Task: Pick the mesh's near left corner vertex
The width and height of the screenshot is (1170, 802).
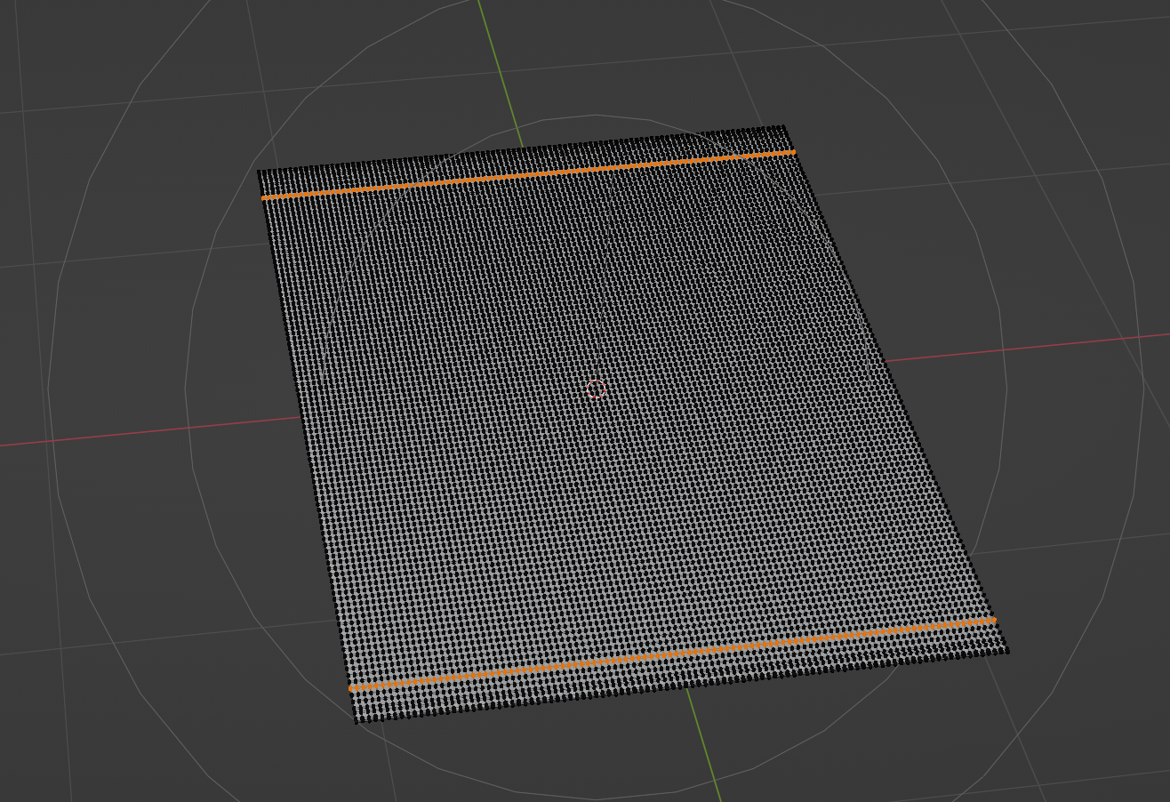Action: click(x=357, y=721)
